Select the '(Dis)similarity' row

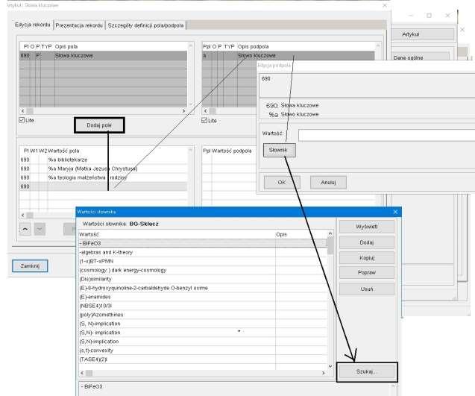tap(203, 279)
